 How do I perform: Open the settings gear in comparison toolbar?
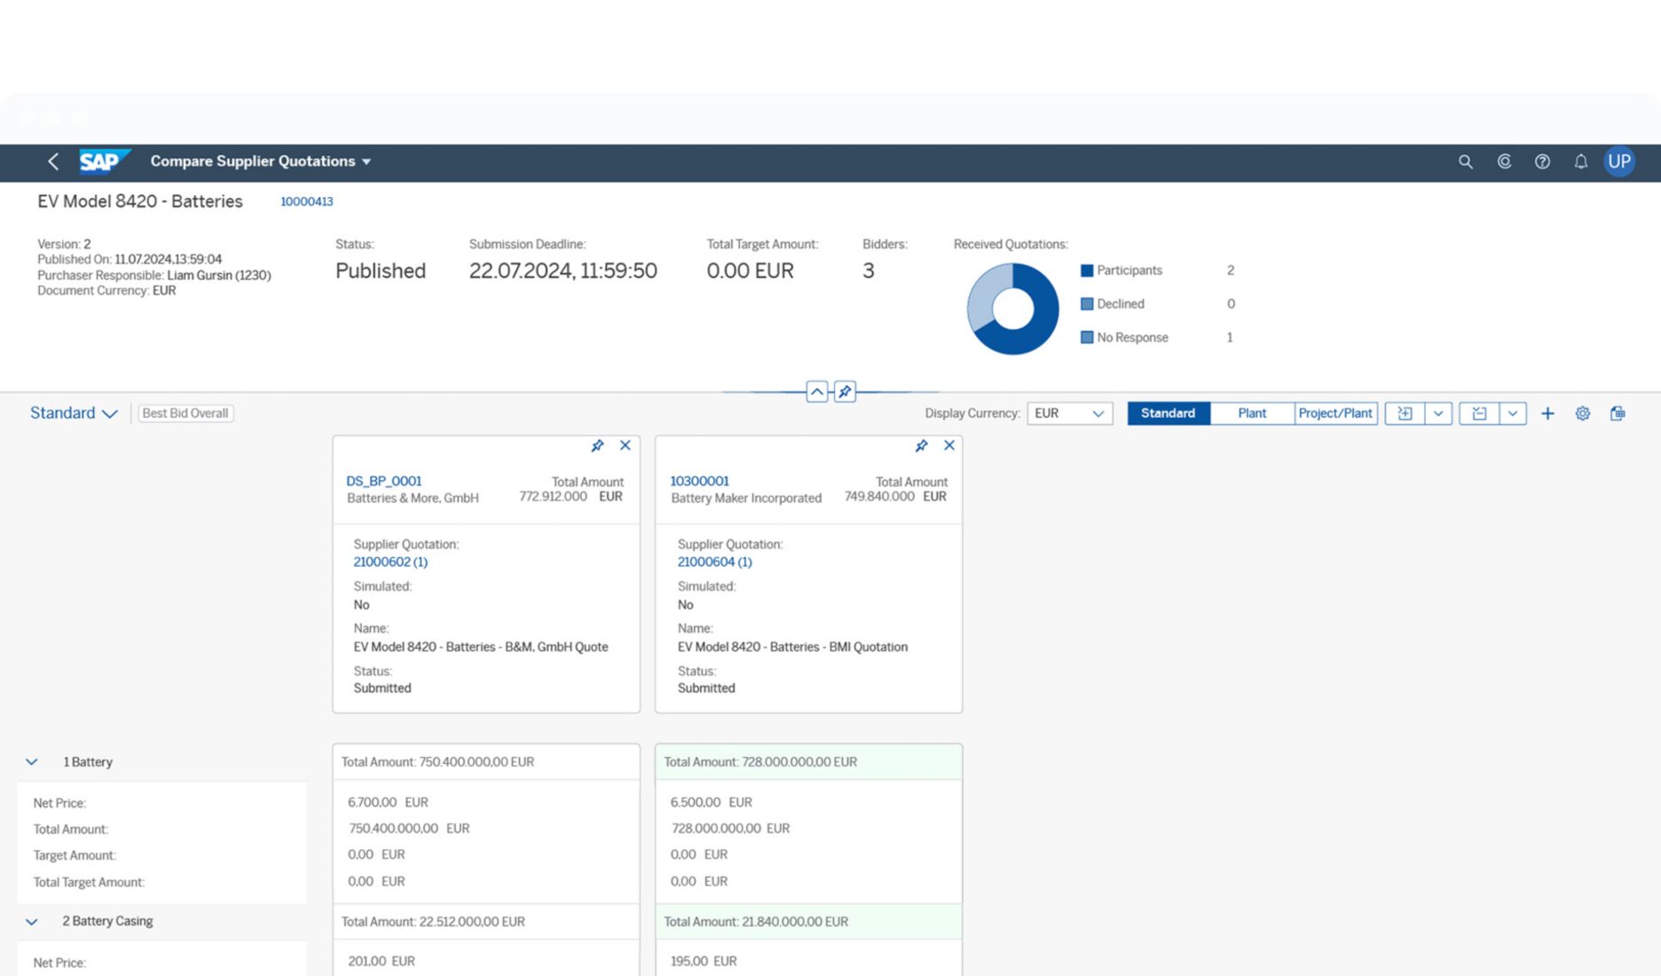click(x=1582, y=413)
